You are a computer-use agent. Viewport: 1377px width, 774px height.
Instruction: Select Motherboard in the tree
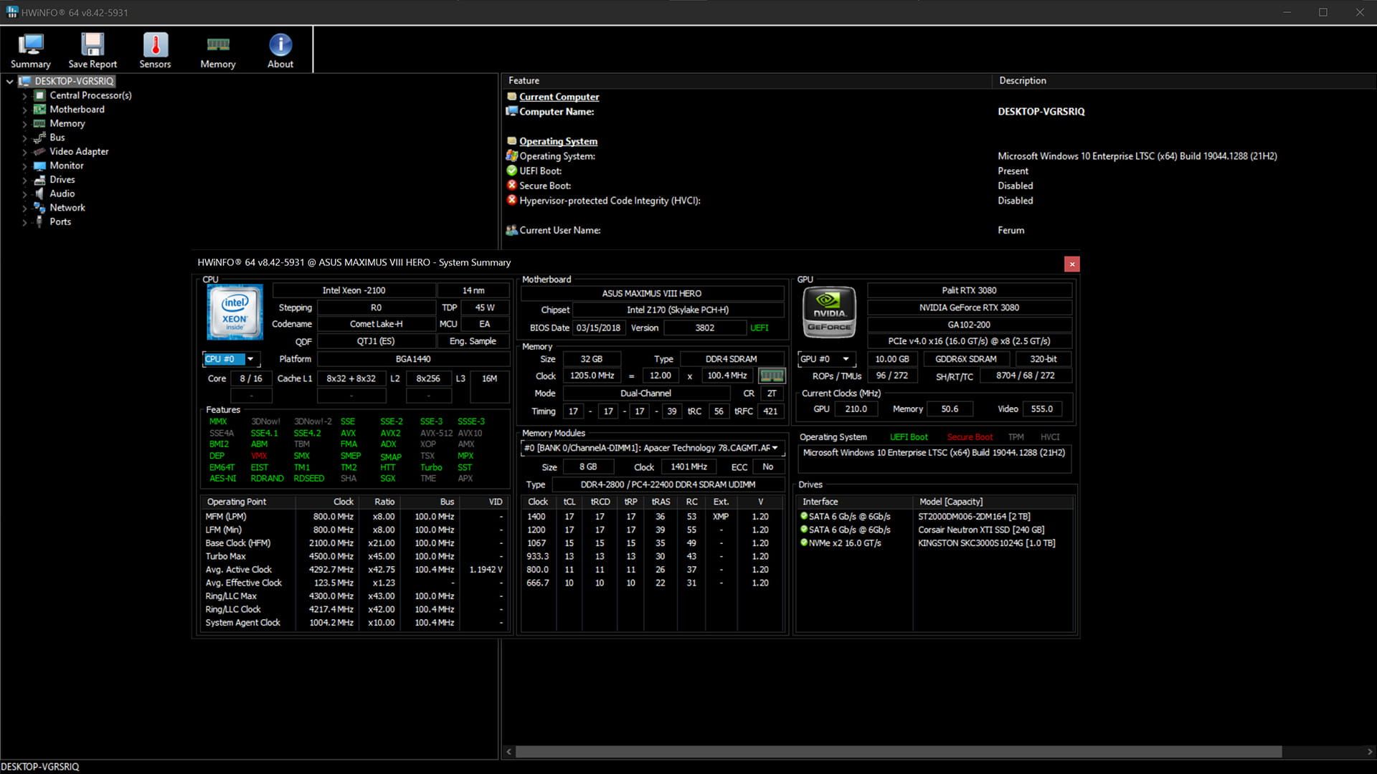pos(77,109)
